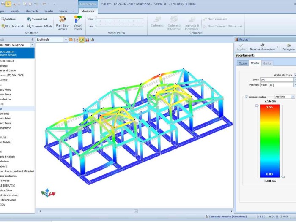Click the top handle of the color scale

pos(256,106)
